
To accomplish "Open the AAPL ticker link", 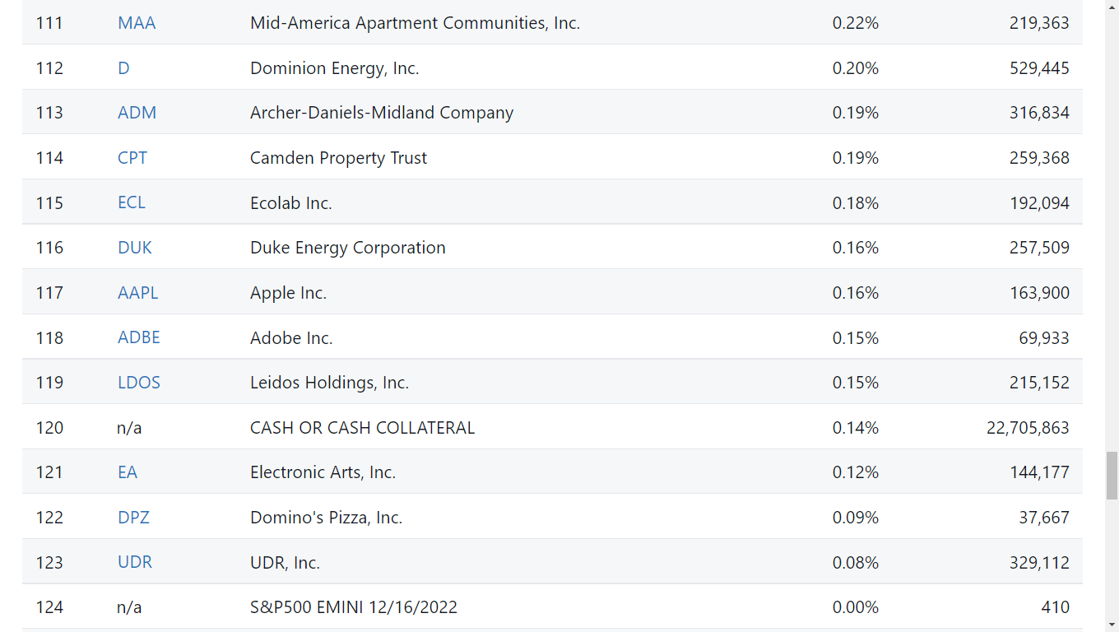I will (x=138, y=293).
